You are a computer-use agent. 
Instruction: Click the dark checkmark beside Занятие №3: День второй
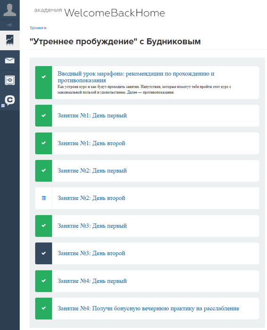[43, 253]
